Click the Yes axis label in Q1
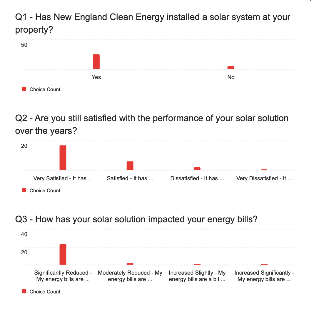Screen dimensions: 314x324 point(96,77)
